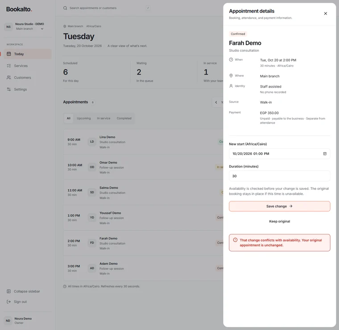Click the Sign out icon
Viewport: 339px width, 330px height.
tap(8, 302)
